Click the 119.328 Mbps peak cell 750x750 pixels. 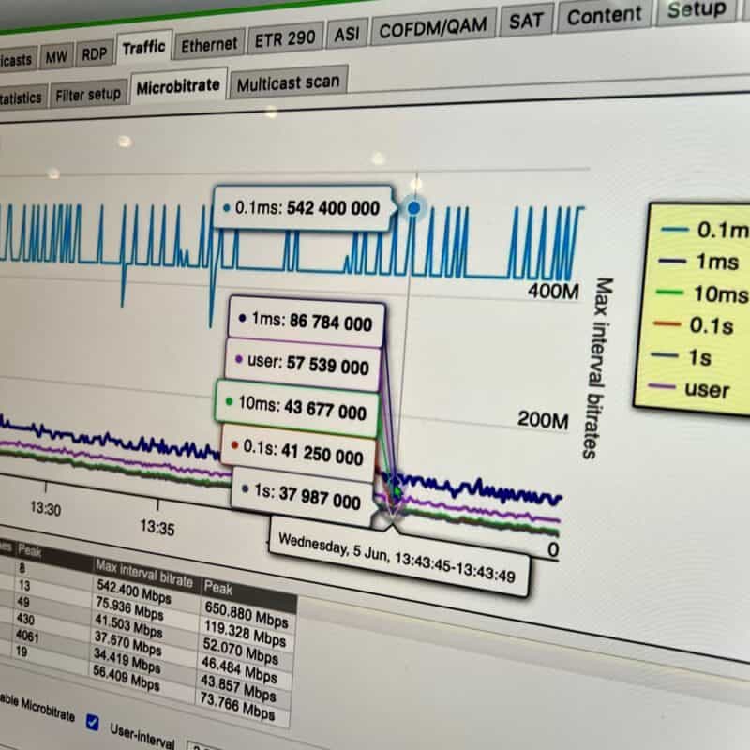click(x=245, y=634)
